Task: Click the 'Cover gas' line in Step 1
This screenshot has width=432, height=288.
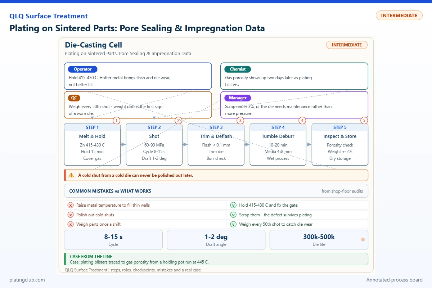Action: tap(93, 158)
